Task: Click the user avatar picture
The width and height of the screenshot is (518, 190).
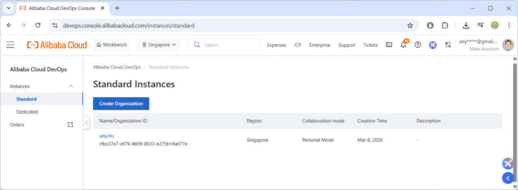Action: click(x=508, y=45)
